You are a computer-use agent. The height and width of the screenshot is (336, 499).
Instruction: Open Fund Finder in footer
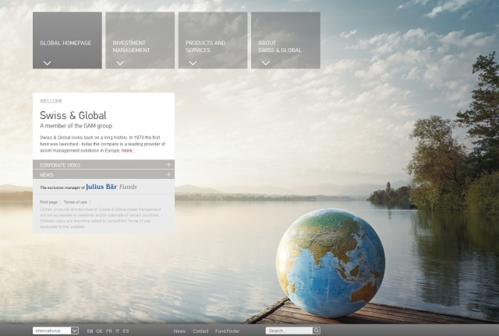click(x=228, y=331)
